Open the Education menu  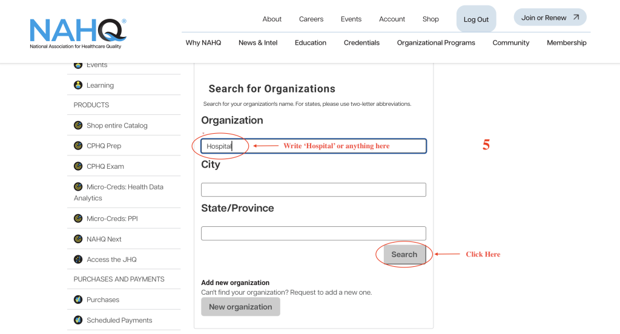pyautogui.click(x=311, y=43)
